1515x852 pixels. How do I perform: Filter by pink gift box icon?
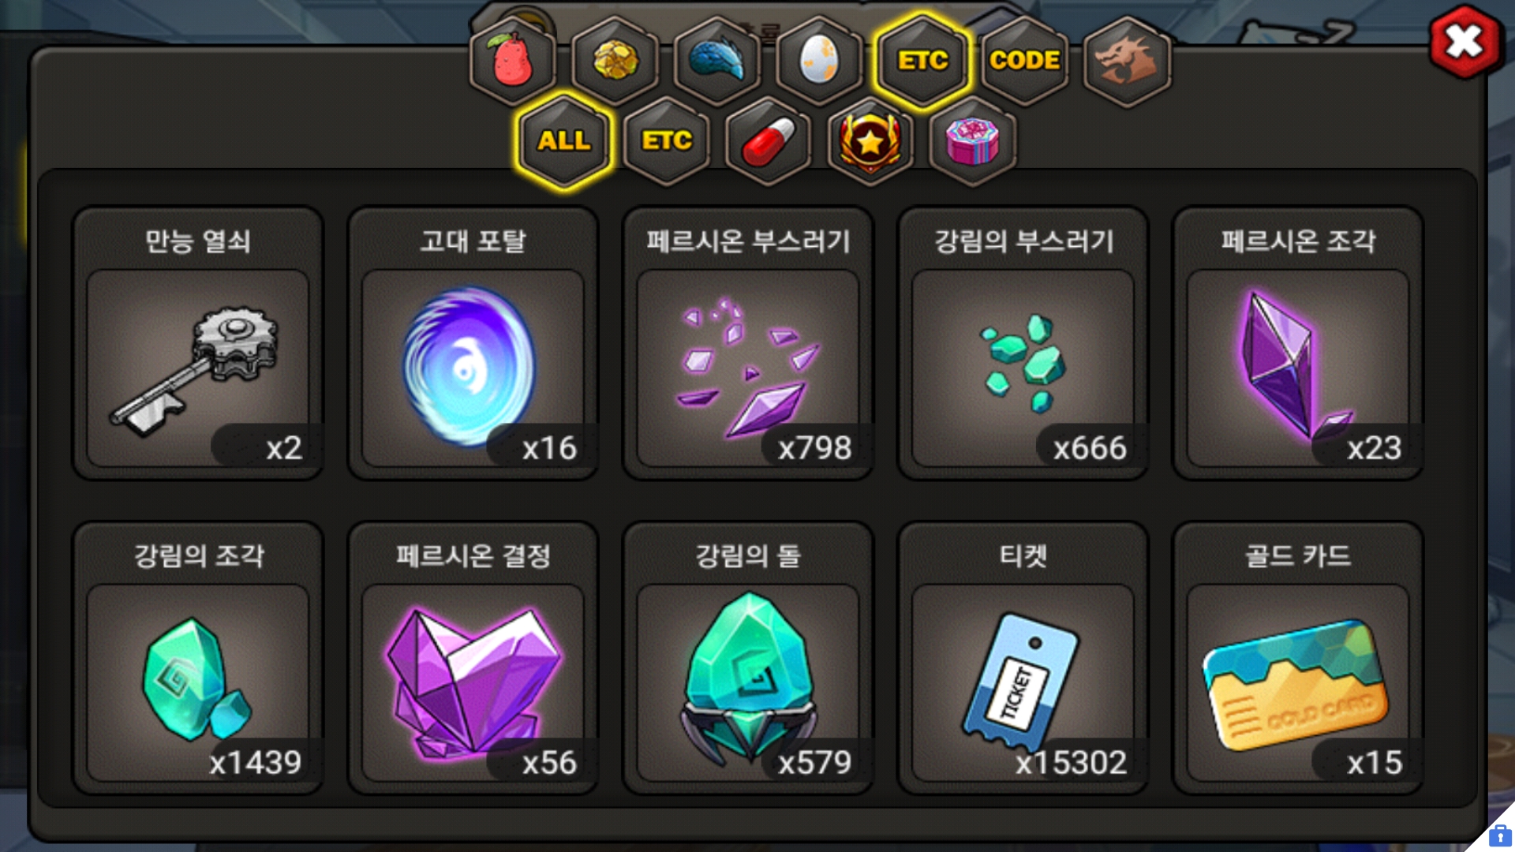972,141
